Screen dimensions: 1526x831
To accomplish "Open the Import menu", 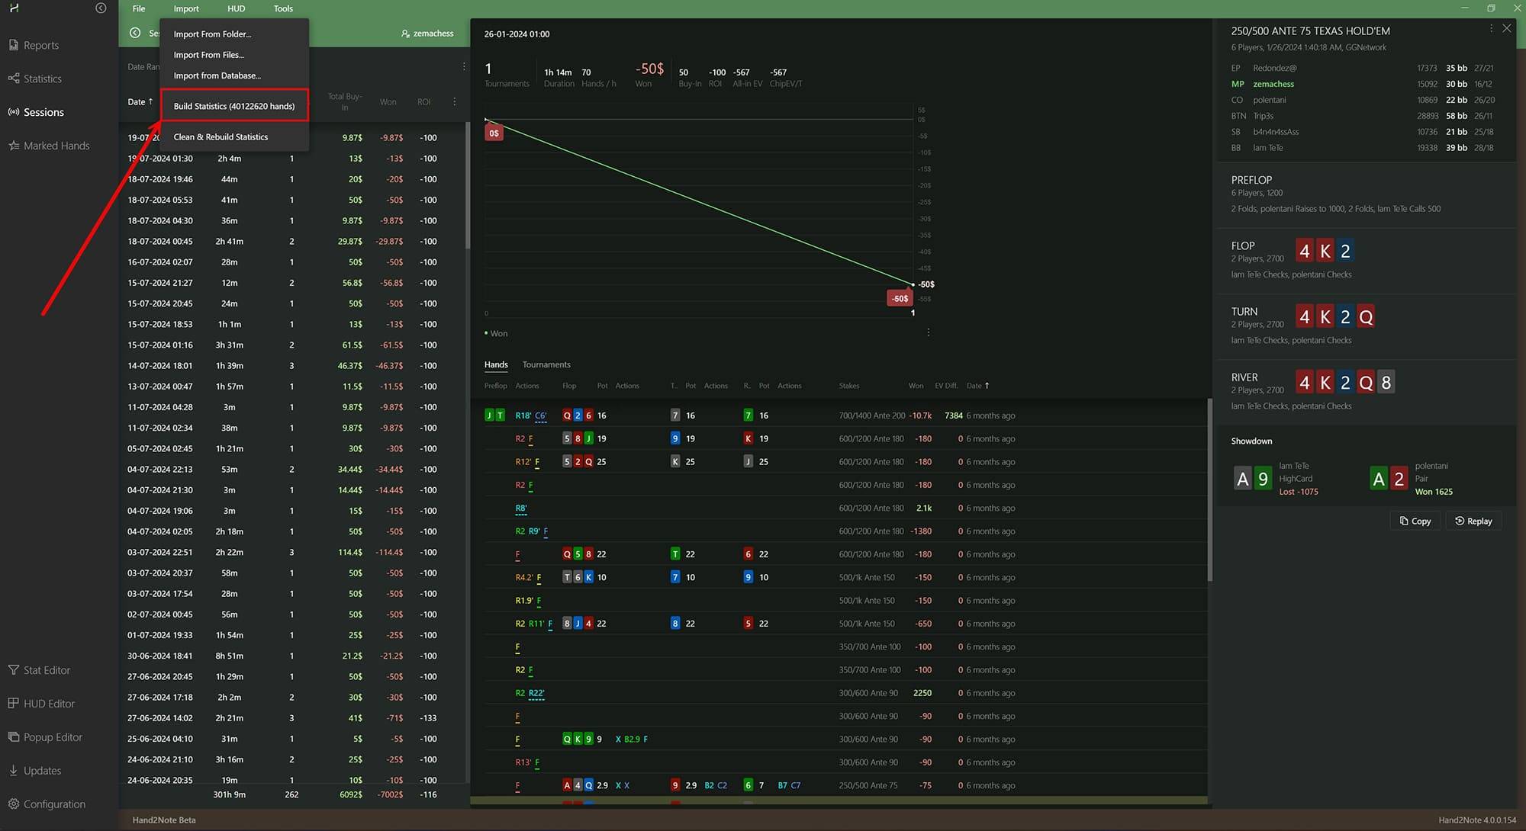I will [186, 8].
